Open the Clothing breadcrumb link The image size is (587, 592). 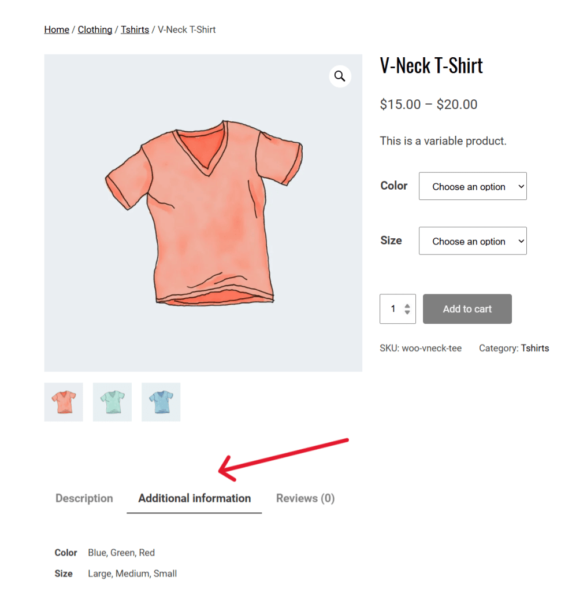[x=94, y=29]
